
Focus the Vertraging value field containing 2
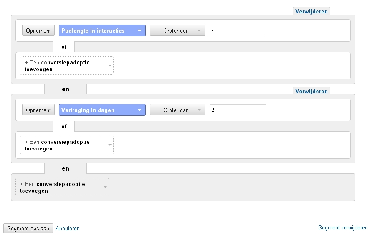(x=238, y=110)
